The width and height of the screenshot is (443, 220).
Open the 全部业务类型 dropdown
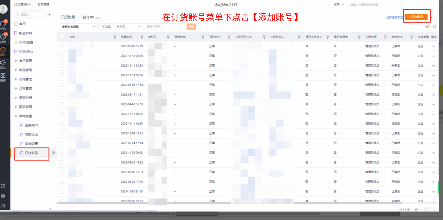(x=79, y=27)
